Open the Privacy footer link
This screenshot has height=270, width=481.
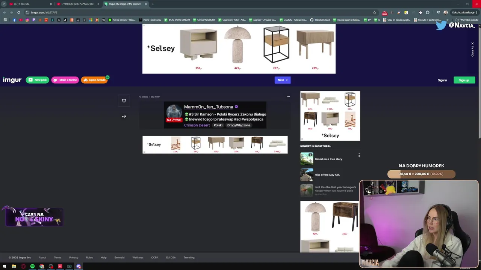coord(74,258)
